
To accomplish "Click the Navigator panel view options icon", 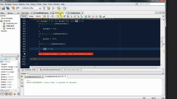I will pos(17,59).
